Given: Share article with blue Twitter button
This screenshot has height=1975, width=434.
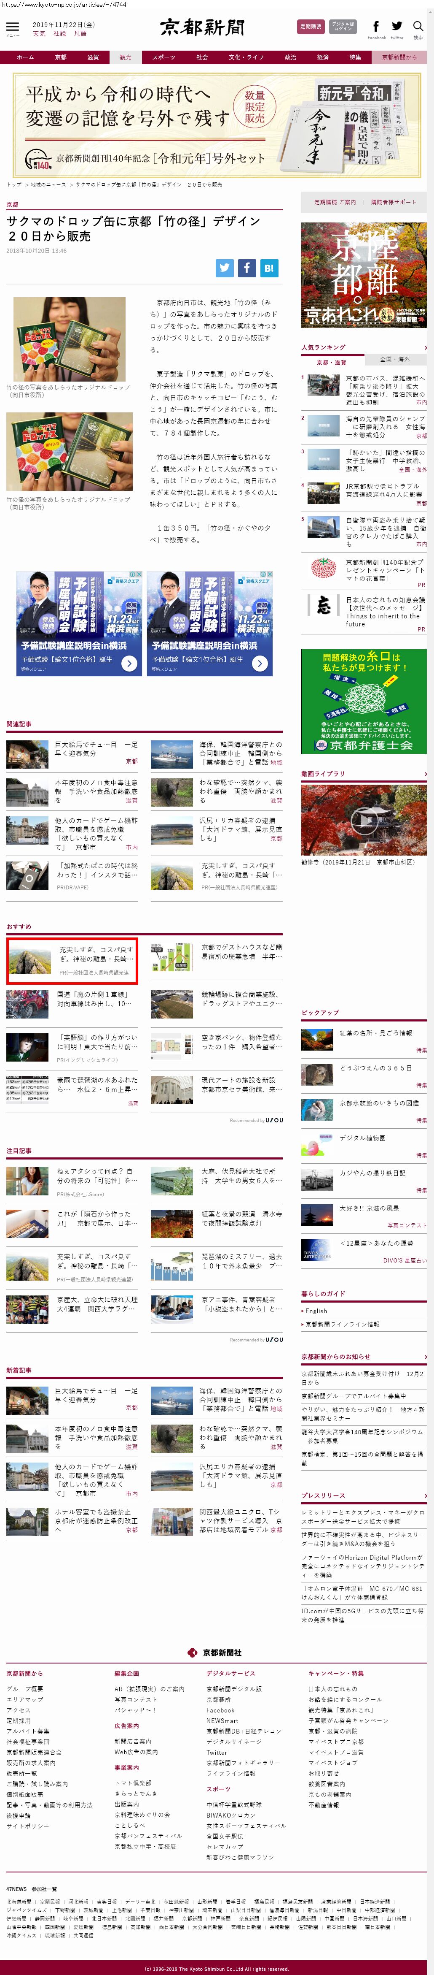Looking at the screenshot, I should [x=224, y=268].
